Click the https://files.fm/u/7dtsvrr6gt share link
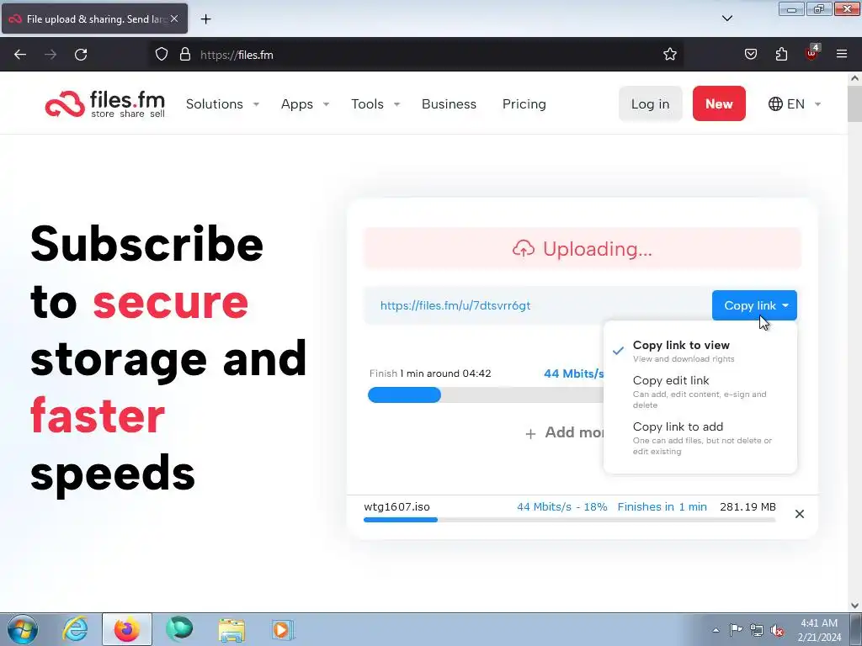 [455, 305]
